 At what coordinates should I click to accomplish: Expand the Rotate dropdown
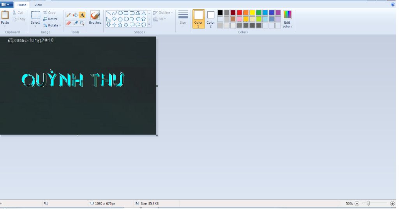tap(60, 25)
